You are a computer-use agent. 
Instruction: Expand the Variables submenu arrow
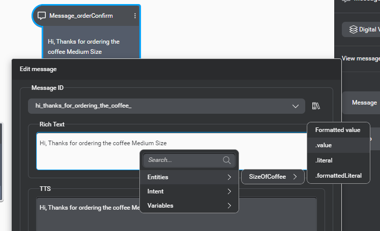click(229, 206)
